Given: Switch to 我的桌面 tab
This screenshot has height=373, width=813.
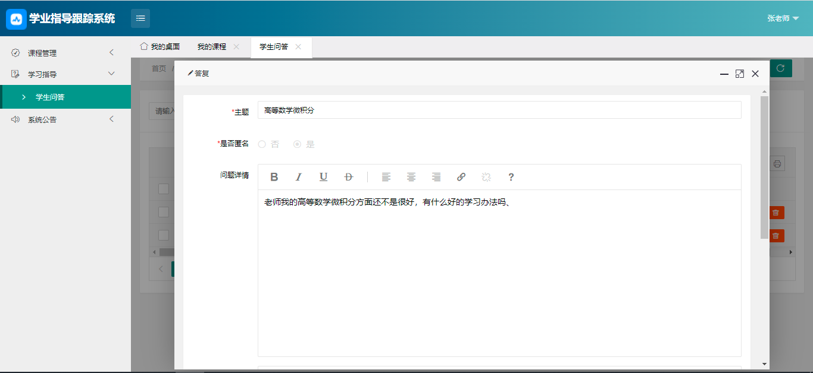Looking at the screenshot, I should pos(160,46).
